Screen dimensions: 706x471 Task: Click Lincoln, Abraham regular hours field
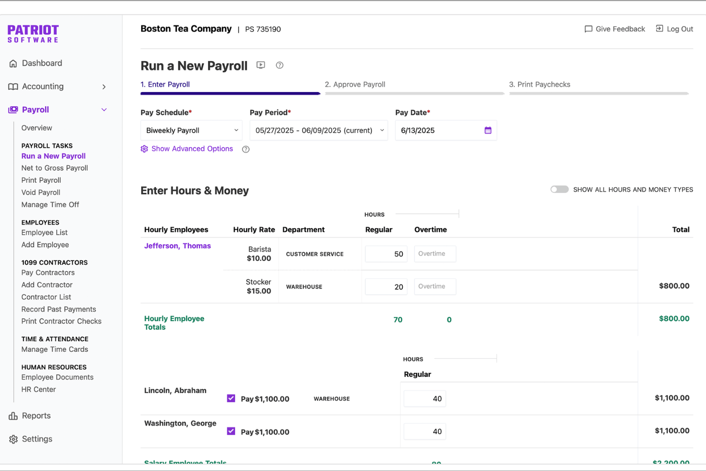425,398
